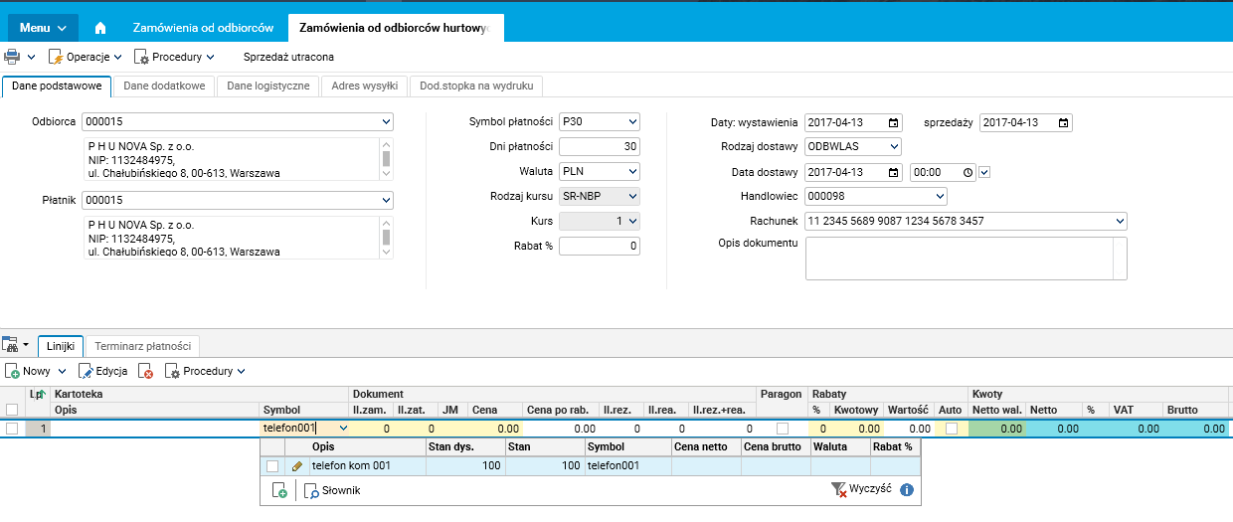Click the Kwotowy rabat cell in line 1

pos(854,429)
